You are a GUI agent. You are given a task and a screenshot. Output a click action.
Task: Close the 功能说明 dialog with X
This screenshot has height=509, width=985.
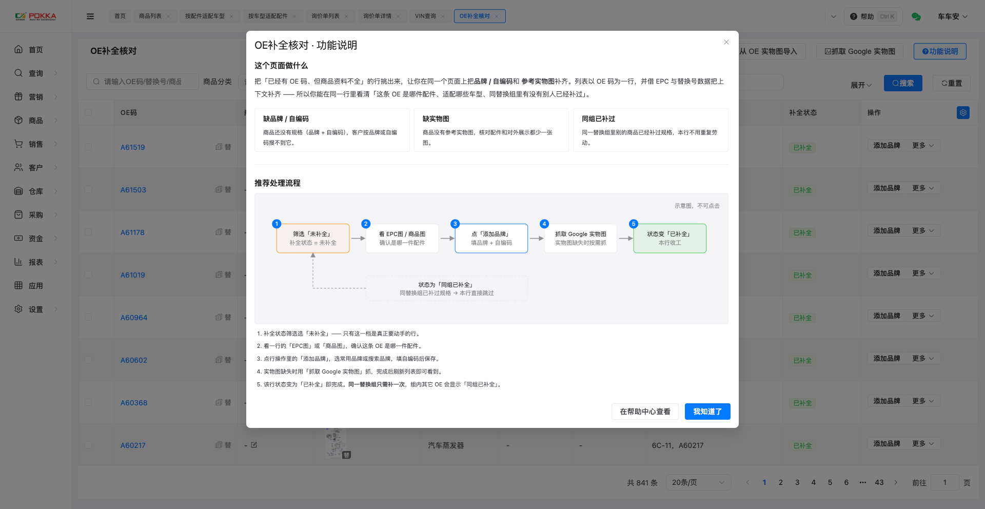click(x=726, y=42)
